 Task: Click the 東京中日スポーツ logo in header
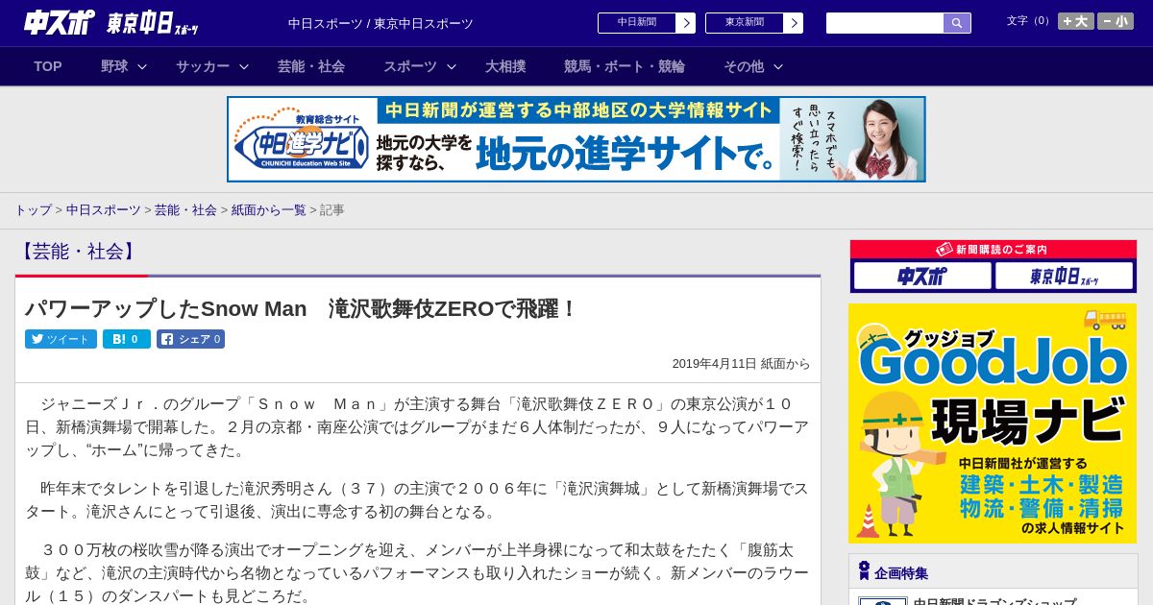coord(153,23)
